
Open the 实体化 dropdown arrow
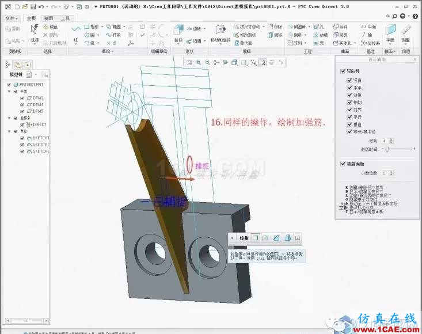tap(355, 43)
